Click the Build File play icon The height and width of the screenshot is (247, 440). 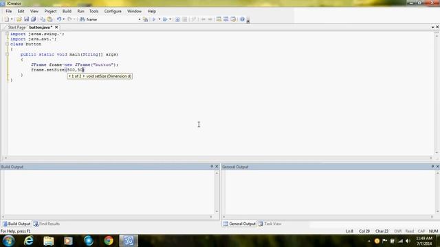coord(154,19)
